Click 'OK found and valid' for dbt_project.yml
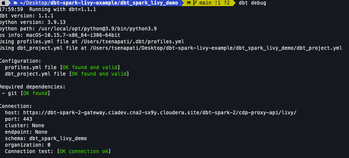Screen dimensions: 349x158 [98, 74]
